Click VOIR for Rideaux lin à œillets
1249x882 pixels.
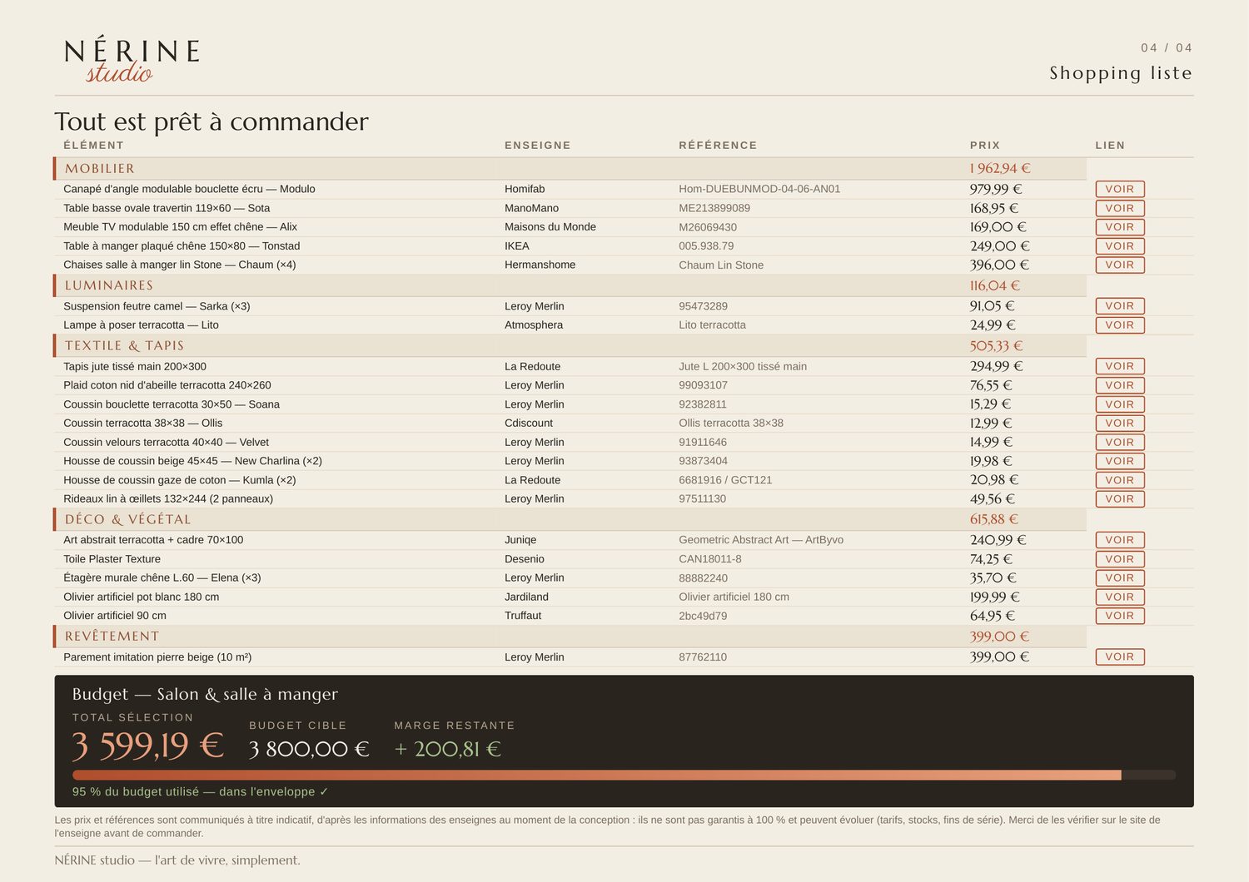click(x=1120, y=499)
